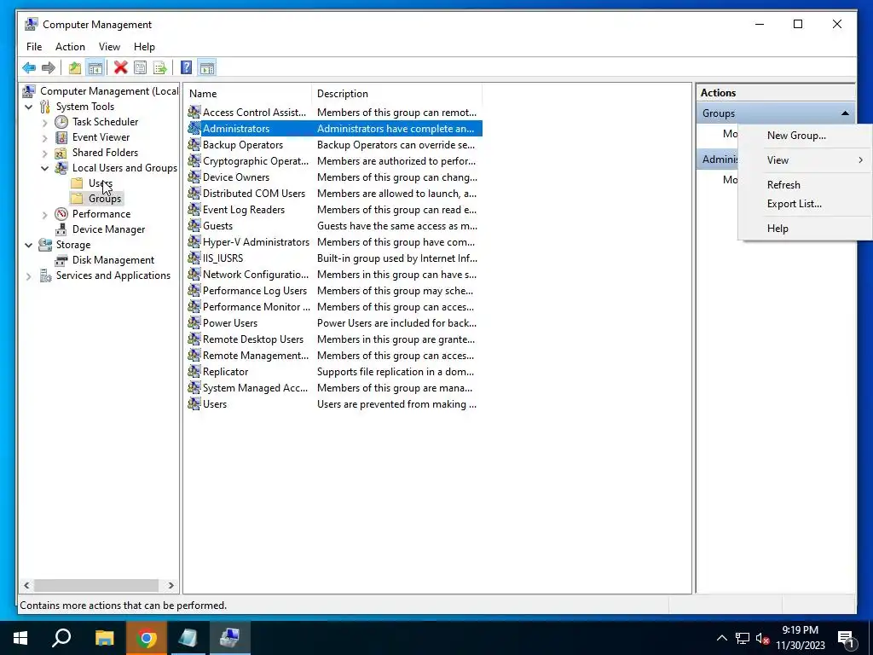Open Properties toolbar icon
This screenshot has height=655, width=873.
click(x=141, y=68)
